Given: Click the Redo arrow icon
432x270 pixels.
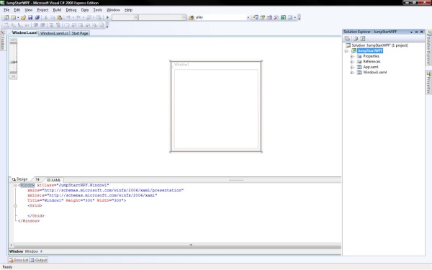Looking at the screenshot, I should click(x=78, y=17).
